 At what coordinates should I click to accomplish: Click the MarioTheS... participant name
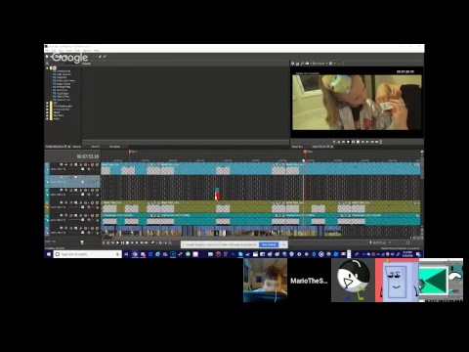click(x=309, y=281)
